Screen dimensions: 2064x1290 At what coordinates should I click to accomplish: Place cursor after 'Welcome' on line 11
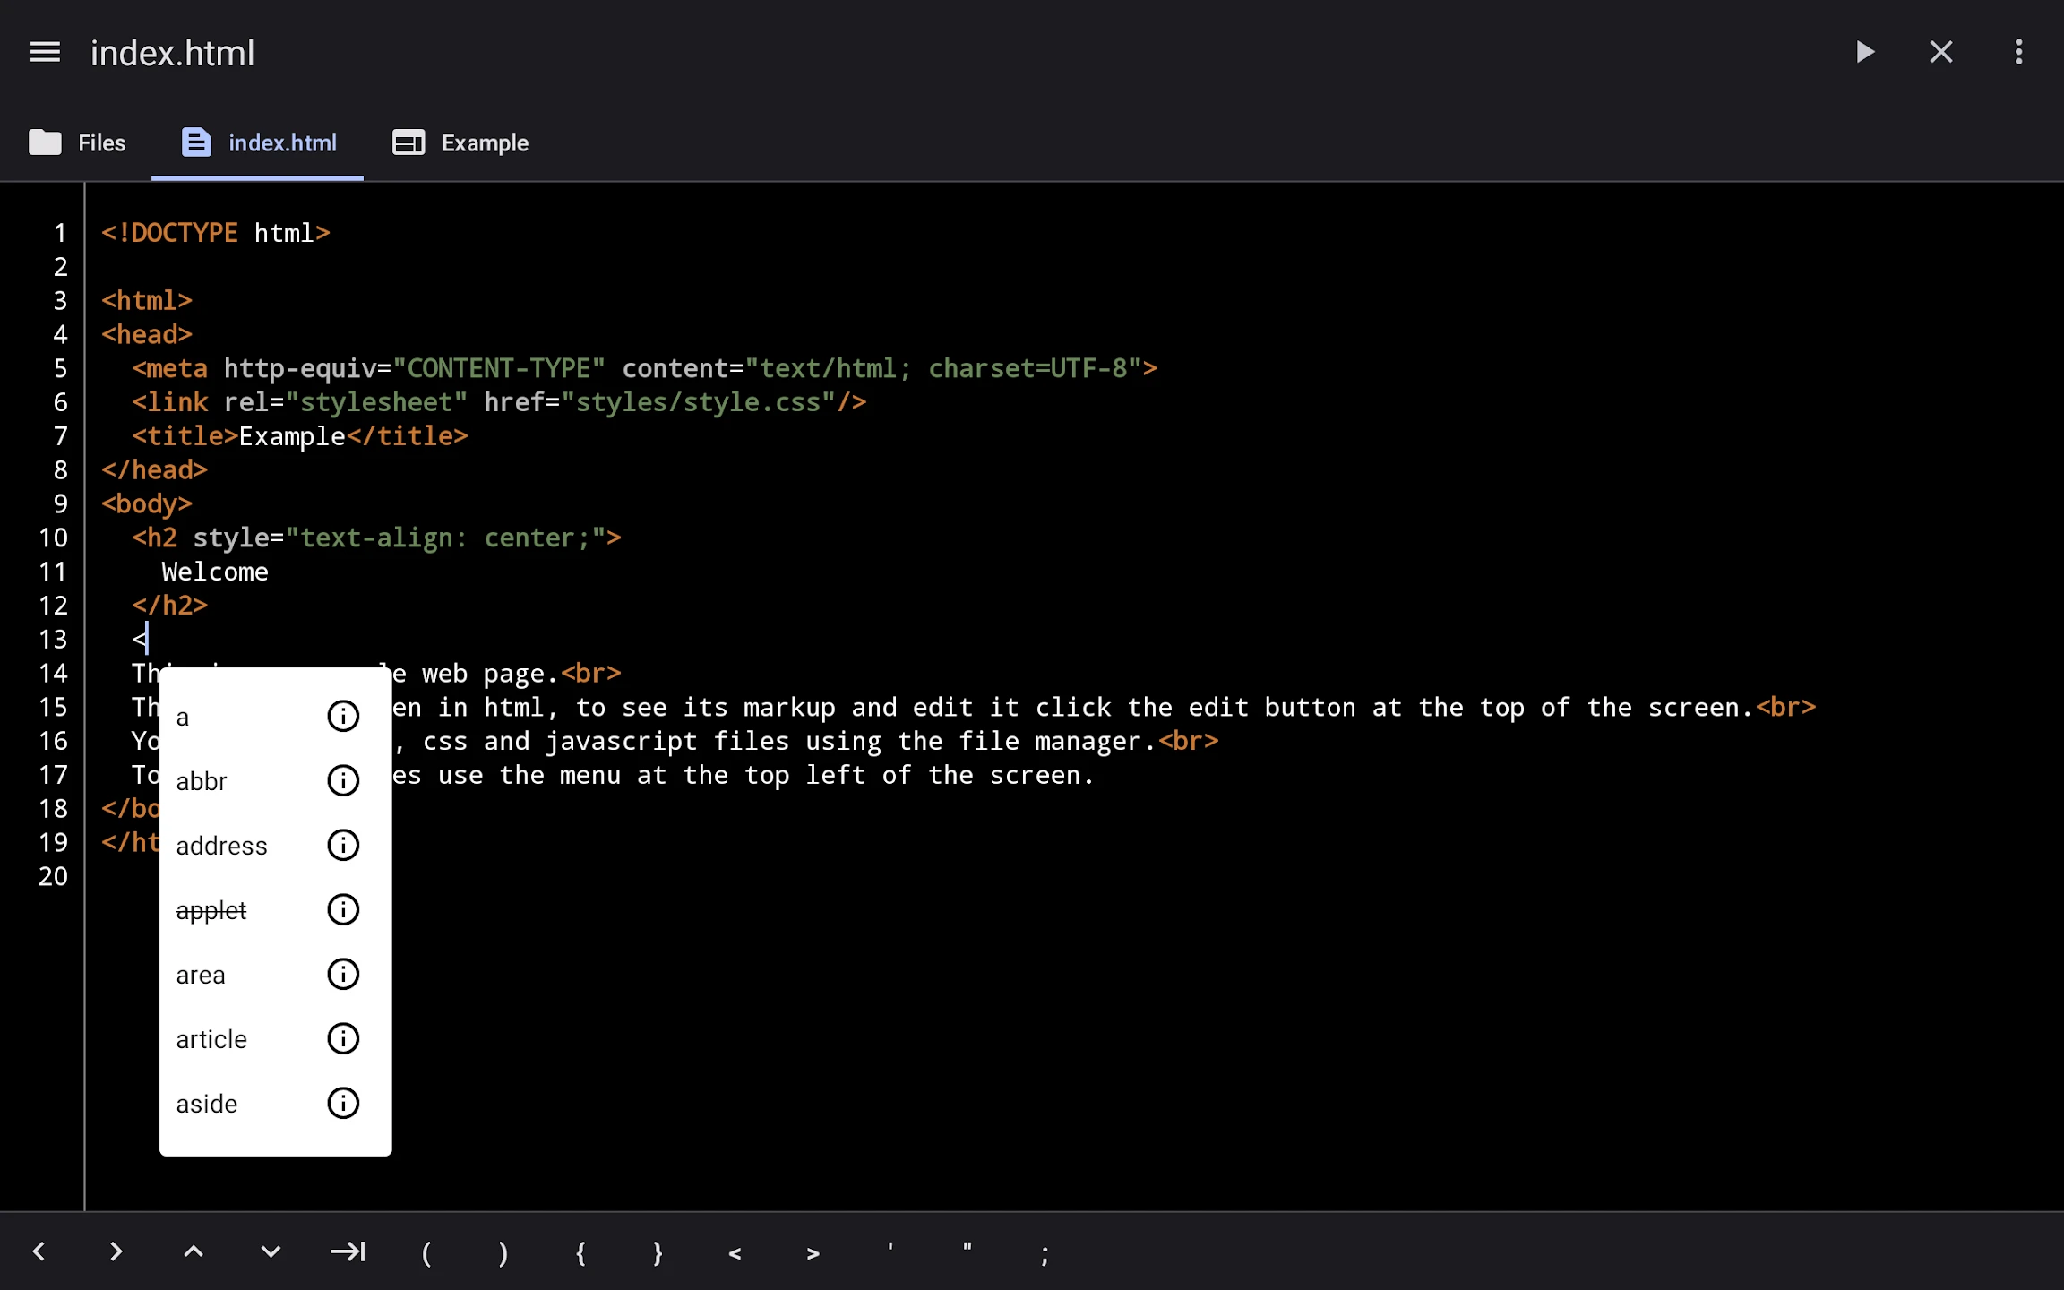pyautogui.click(x=270, y=572)
